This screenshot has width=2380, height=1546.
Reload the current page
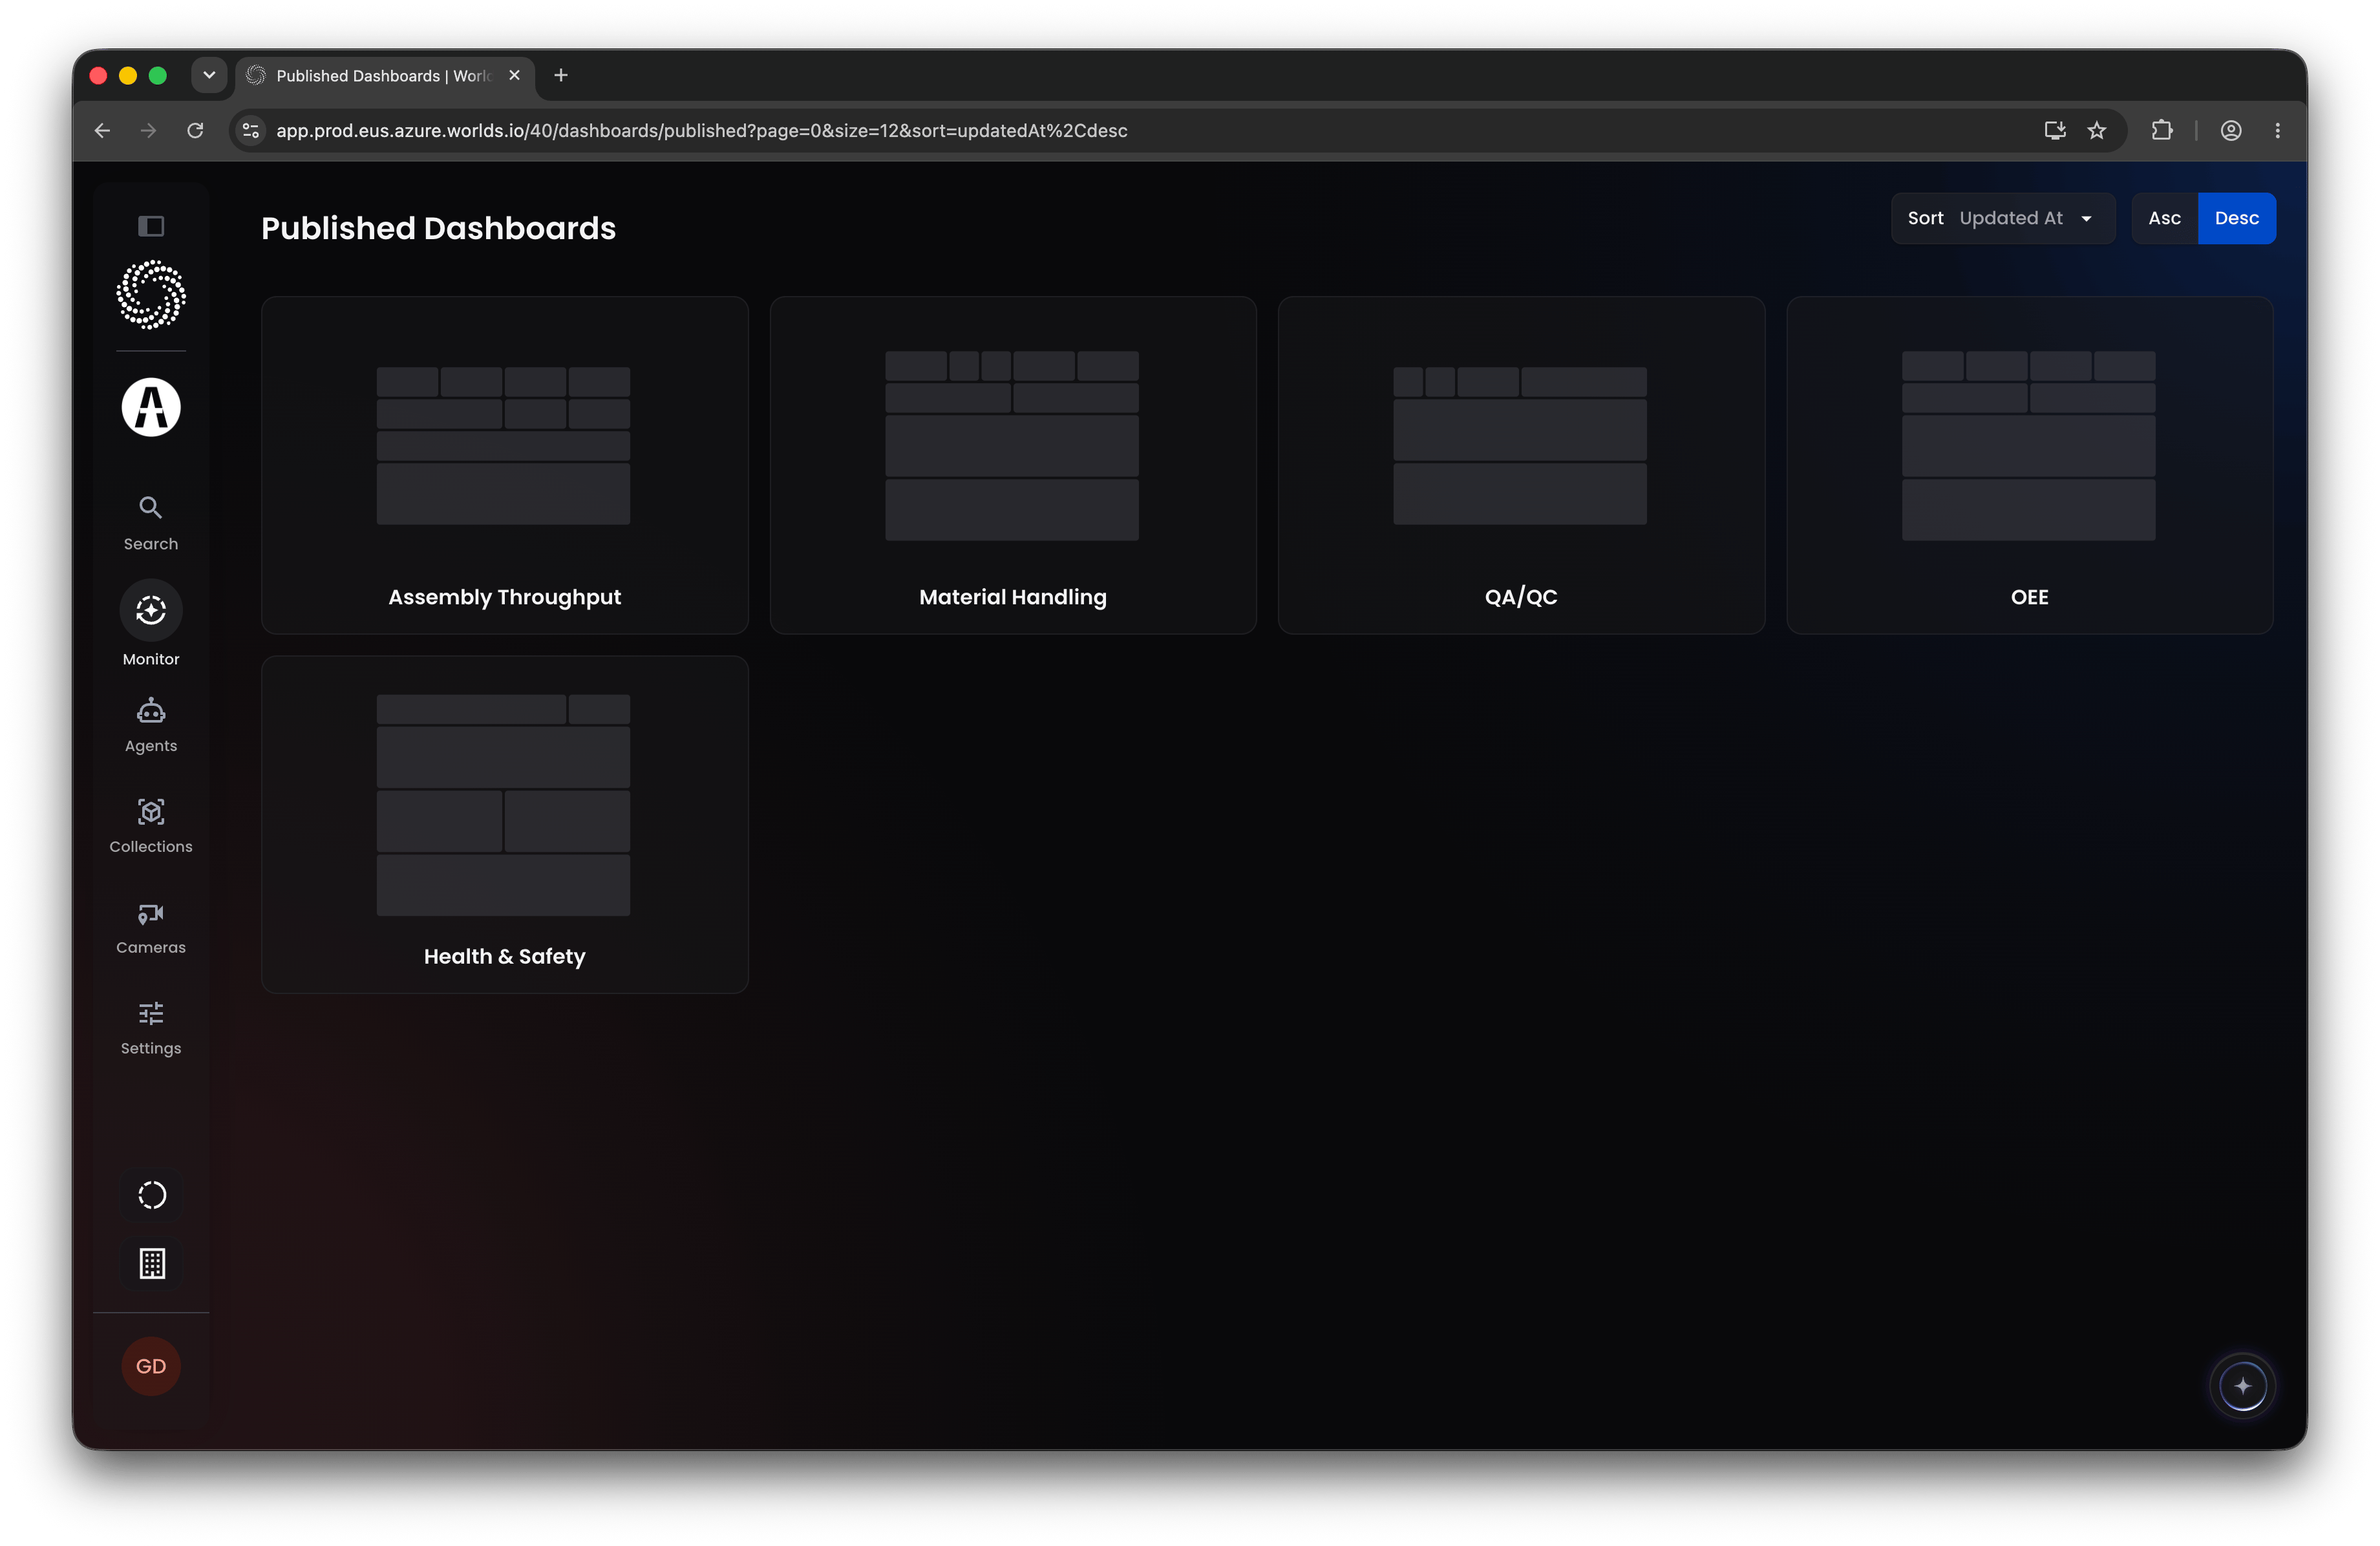pos(195,131)
